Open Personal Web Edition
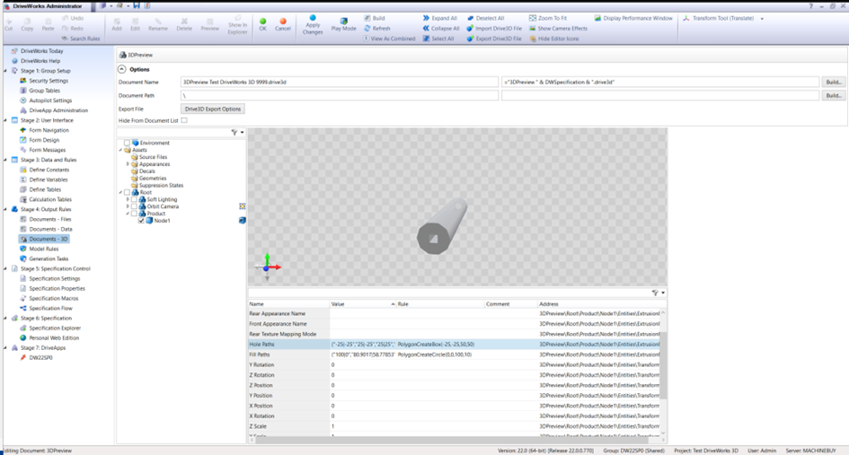The height and width of the screenshot is (455, 849). (x=54, y=337)
